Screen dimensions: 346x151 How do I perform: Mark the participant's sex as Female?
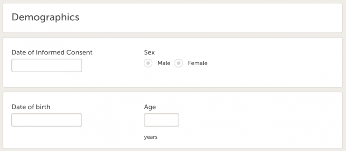click(x=179, y=63)
